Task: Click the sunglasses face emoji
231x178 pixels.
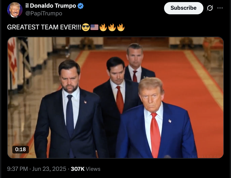Action: coord(86,27)
